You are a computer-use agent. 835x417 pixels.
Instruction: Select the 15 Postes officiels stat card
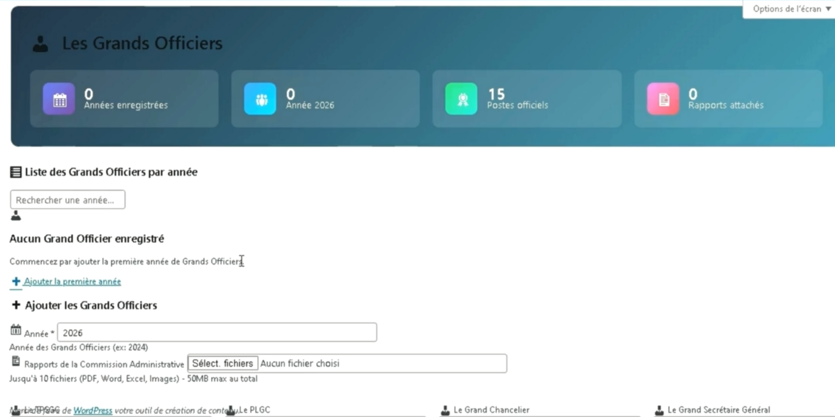tap(527, 99)
